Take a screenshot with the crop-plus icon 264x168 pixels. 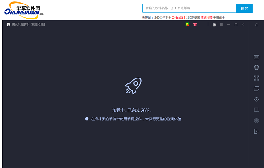tap(257, 110)
